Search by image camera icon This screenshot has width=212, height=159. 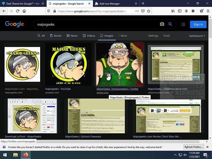162,24
